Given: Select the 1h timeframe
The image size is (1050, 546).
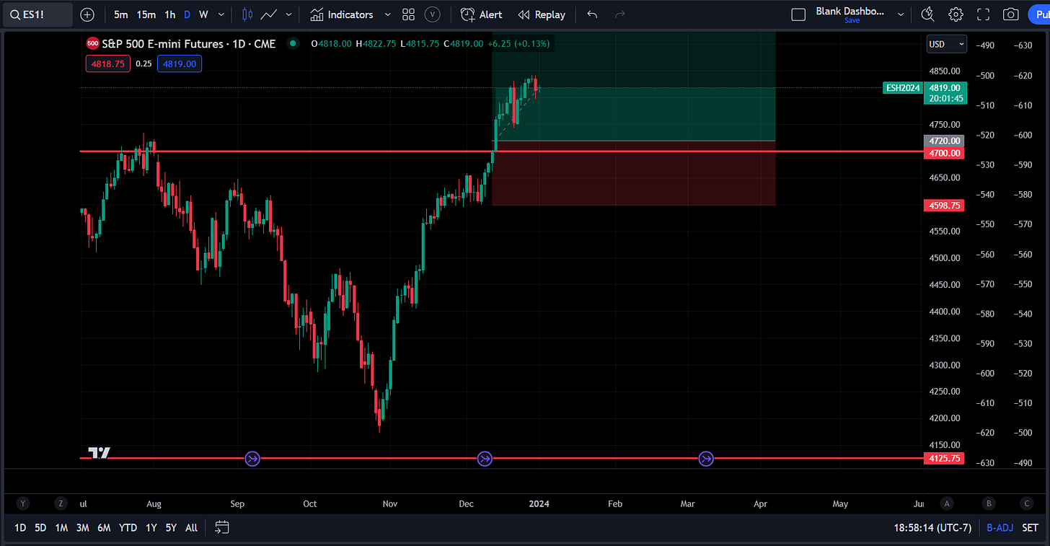Looking at the screenshot, I should (170, 14).
